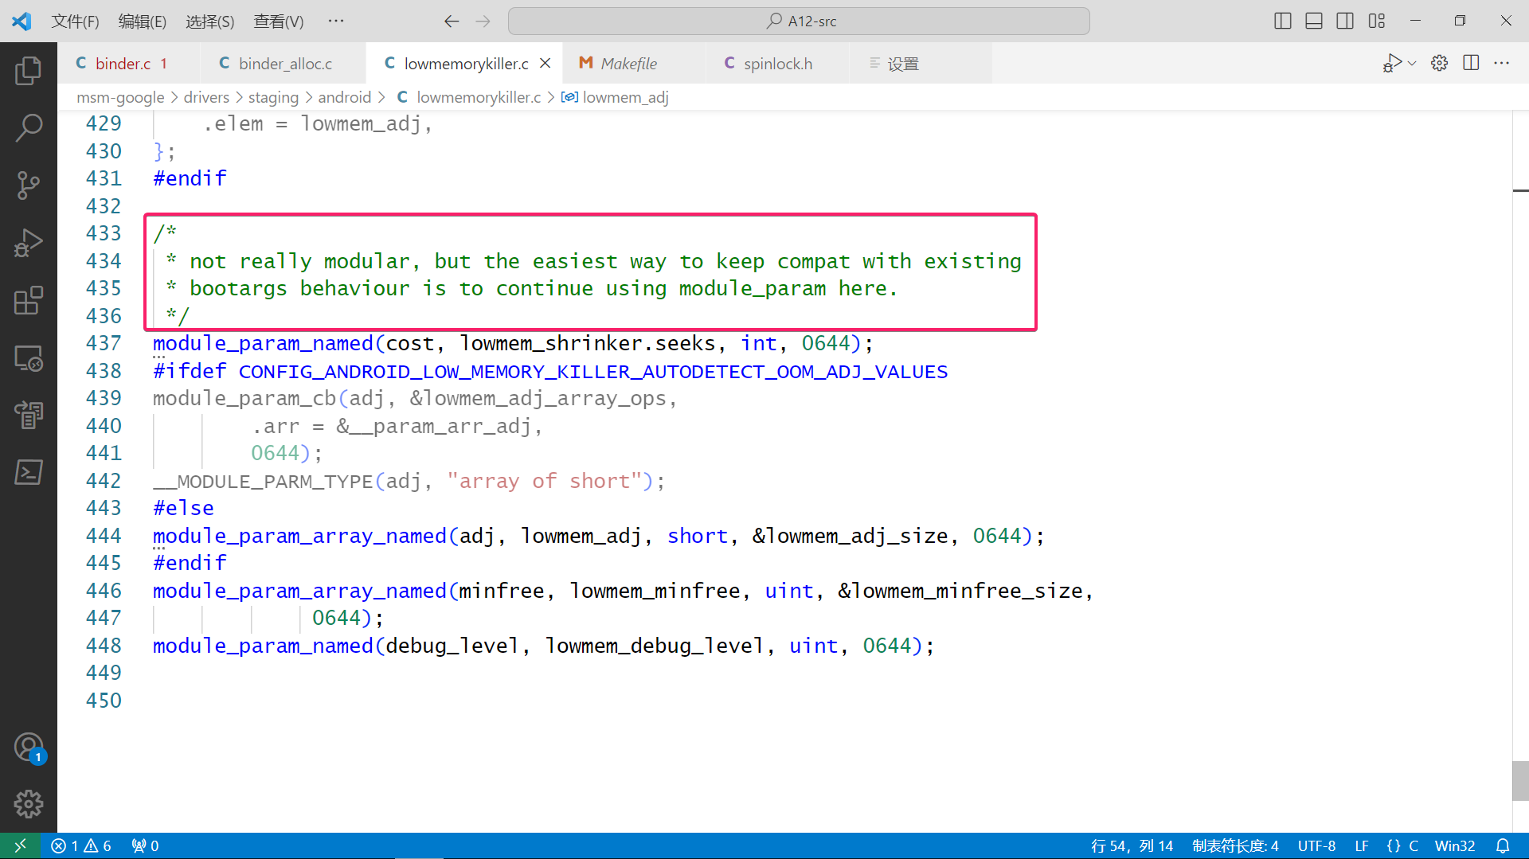Click errors and warnings count in status bar

pyautogui.click(x=81, y=845)
